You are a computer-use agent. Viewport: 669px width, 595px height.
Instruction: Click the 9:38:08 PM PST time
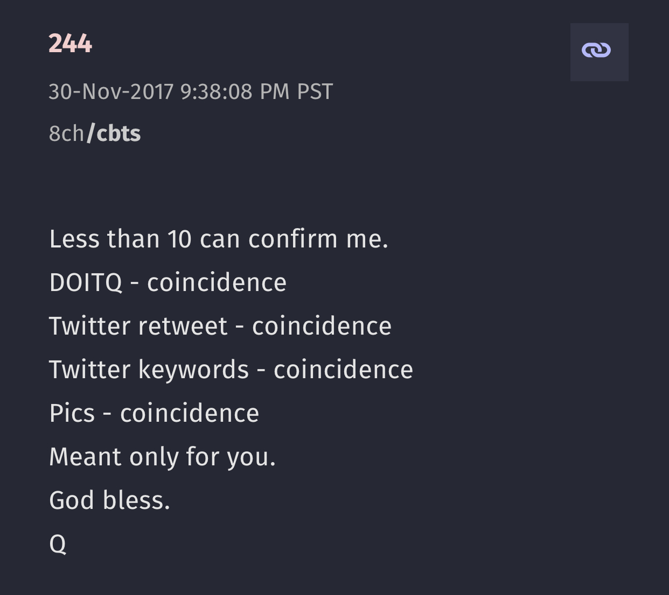(x=256, y=91)
